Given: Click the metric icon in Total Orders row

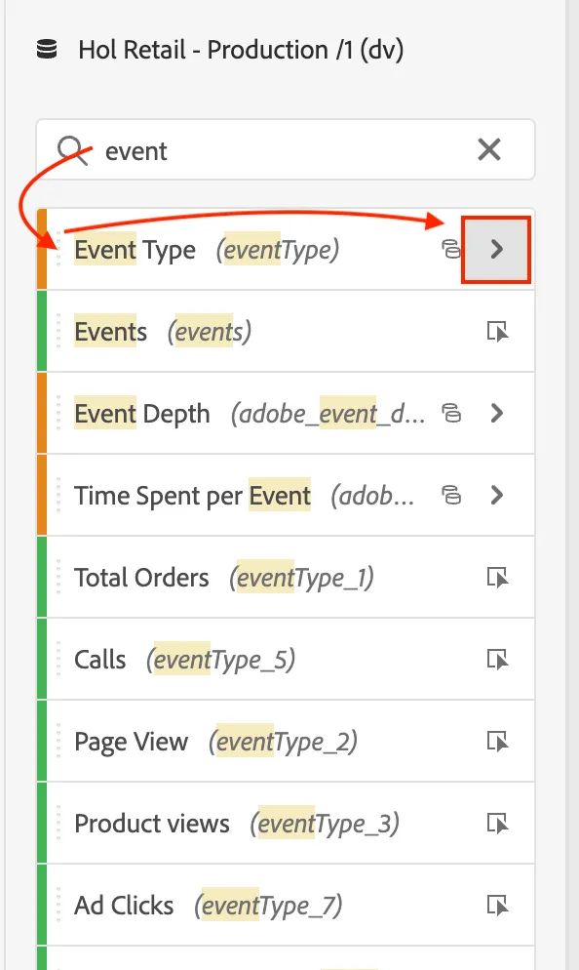Looking at the screenshot, I should click(497, 577).
